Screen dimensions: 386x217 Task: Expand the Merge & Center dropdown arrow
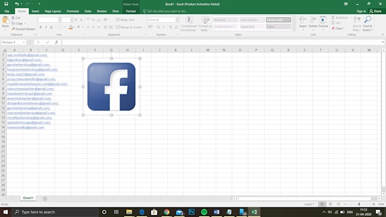click(145, 27)
